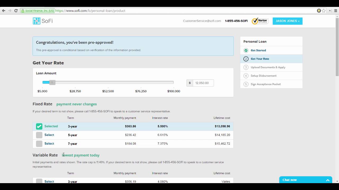Click the 1-855-456-SOFI phone number in header
The height and width of the screenshot is (190, 339).
236,21
